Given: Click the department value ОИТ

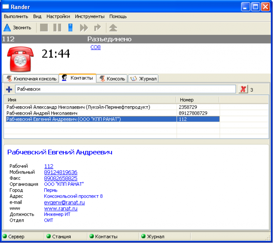Looking at the screenshot, I should pos(48,220).
